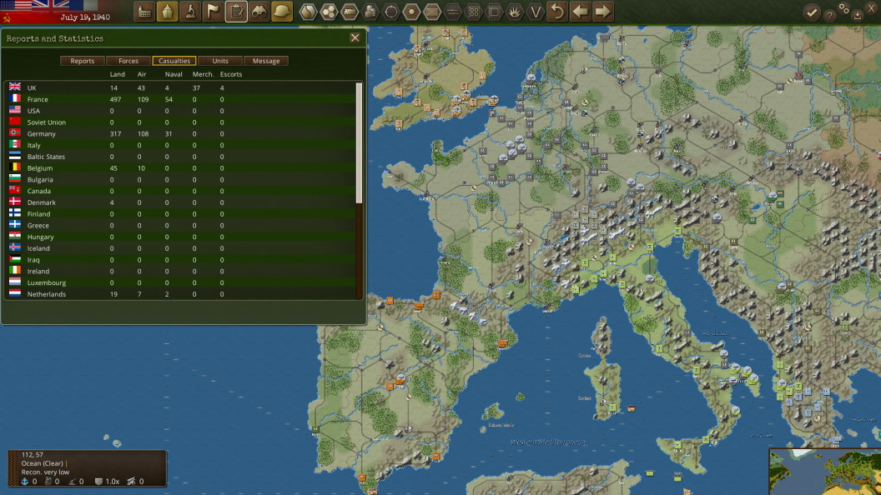
Task: Select the 'Baltic States' row
Action: [180, 157]
